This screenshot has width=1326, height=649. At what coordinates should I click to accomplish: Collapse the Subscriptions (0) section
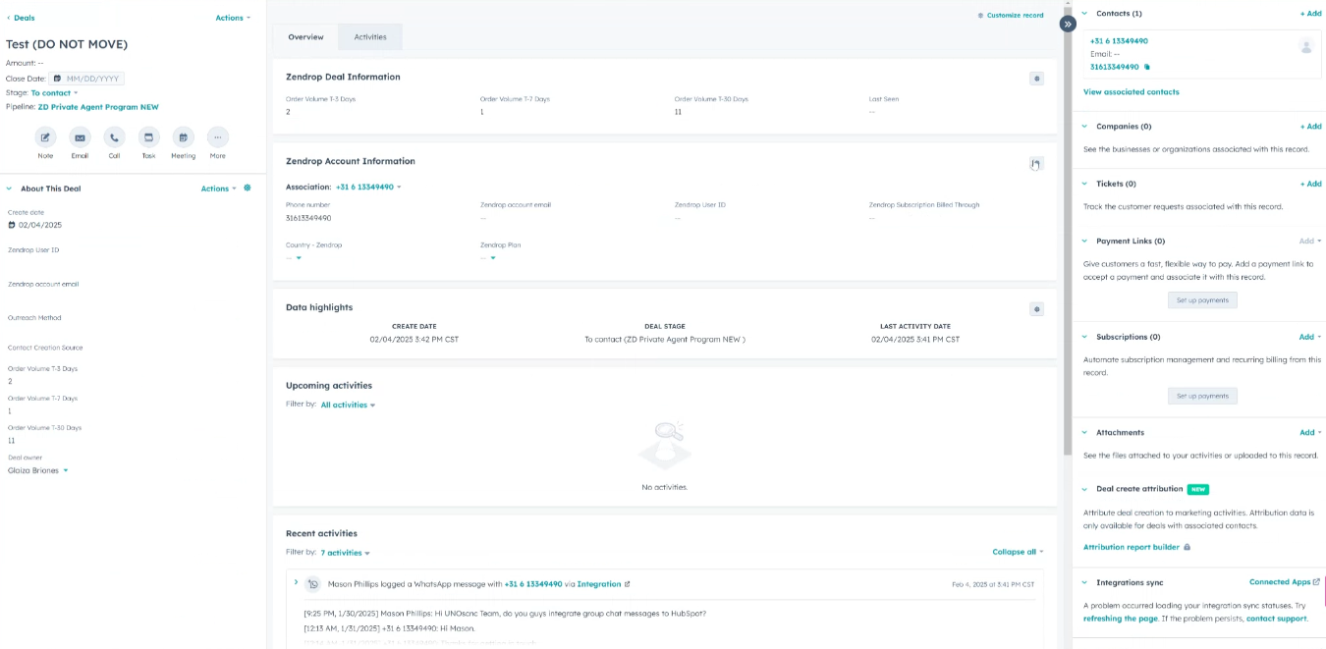tap(1084, 337)
